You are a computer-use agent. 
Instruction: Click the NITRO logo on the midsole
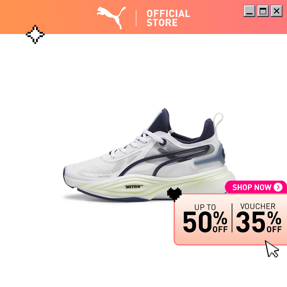(134, 187)
